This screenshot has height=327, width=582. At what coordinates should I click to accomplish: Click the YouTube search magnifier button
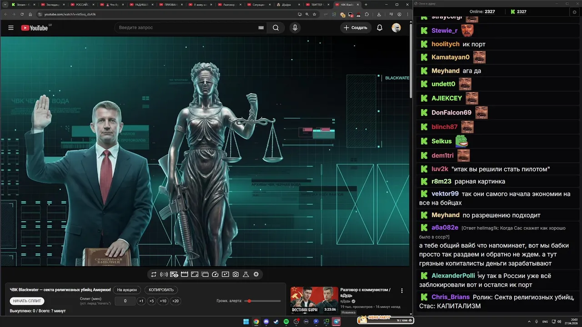click(276, 28)
